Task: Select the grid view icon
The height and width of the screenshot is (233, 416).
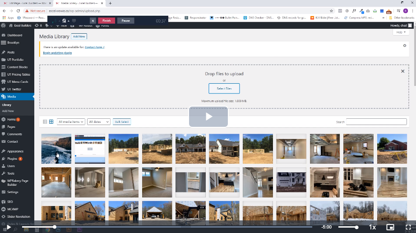Action: click(51, 122)
